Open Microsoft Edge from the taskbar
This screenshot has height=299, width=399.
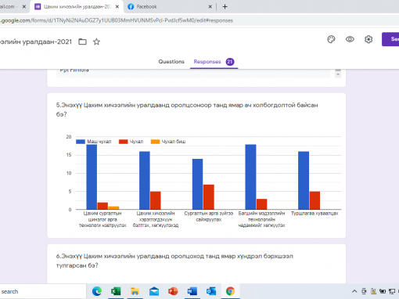pyautogui.click(x=97, y=291)
